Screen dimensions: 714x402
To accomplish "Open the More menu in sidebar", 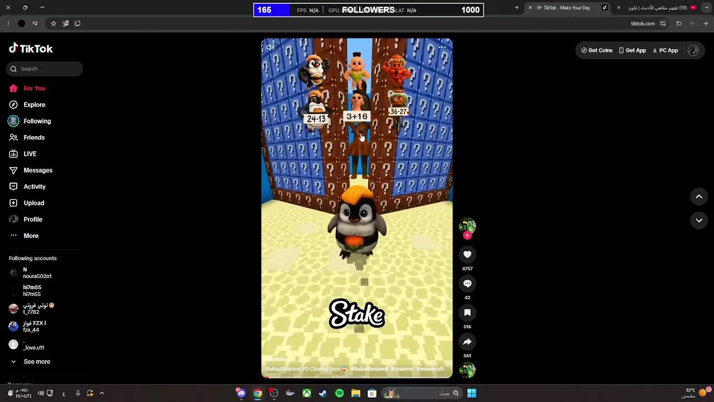I will [x=24, y=236].
